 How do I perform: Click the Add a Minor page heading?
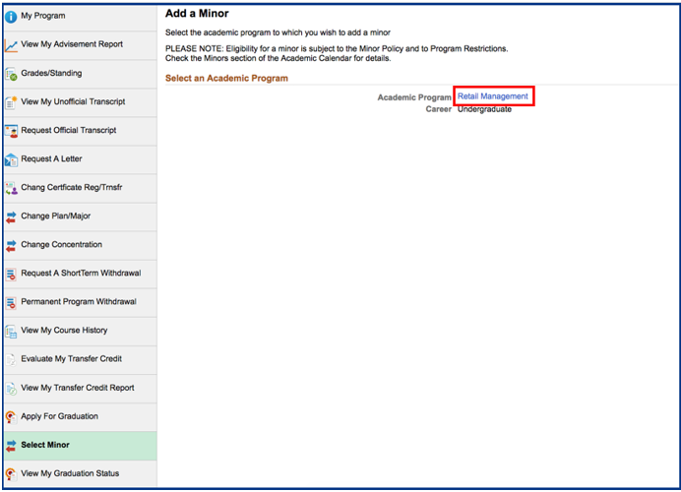tap(197, 14)
